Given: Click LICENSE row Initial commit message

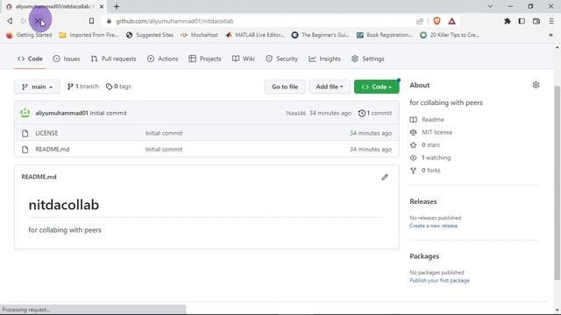Looking at the screenshot, I should (x=164, y=133).
